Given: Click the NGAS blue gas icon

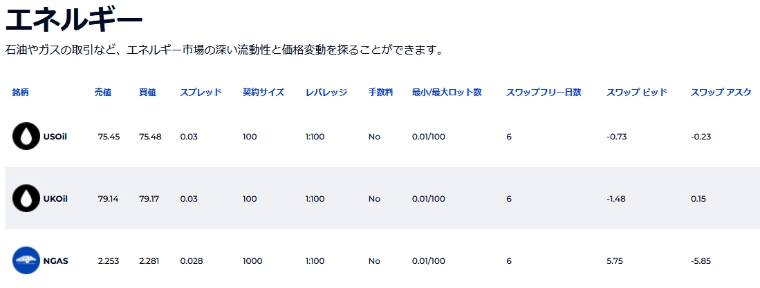Looking at the screenshot, I should click(x=26, y=260).
